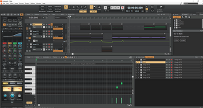Click the tempo value 120.00

[x=137, y=11]
